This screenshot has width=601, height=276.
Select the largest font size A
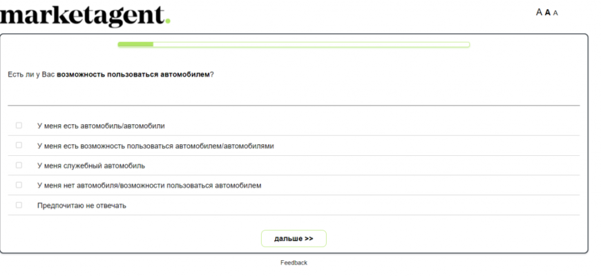point(539,12)
